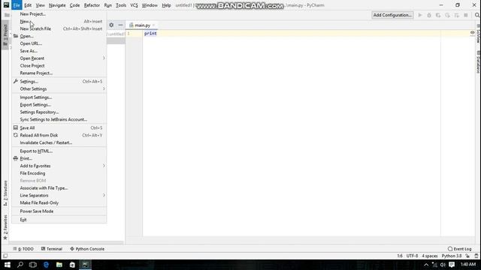Choose Rename Project... menu item

click(59, 73)
